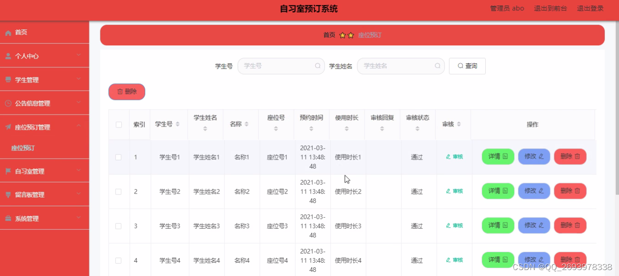619x276 pixels.
Task: Click 修改 for row 2
Action: (x=534, y=191)
